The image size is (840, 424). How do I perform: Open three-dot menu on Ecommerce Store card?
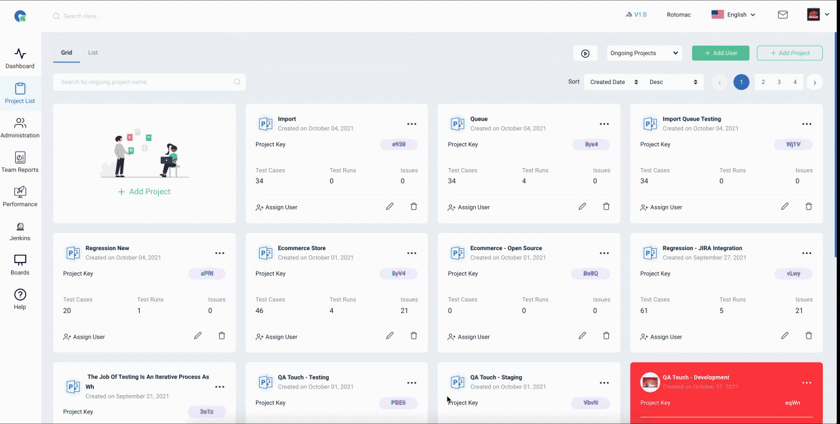click(x=411, y=253)
